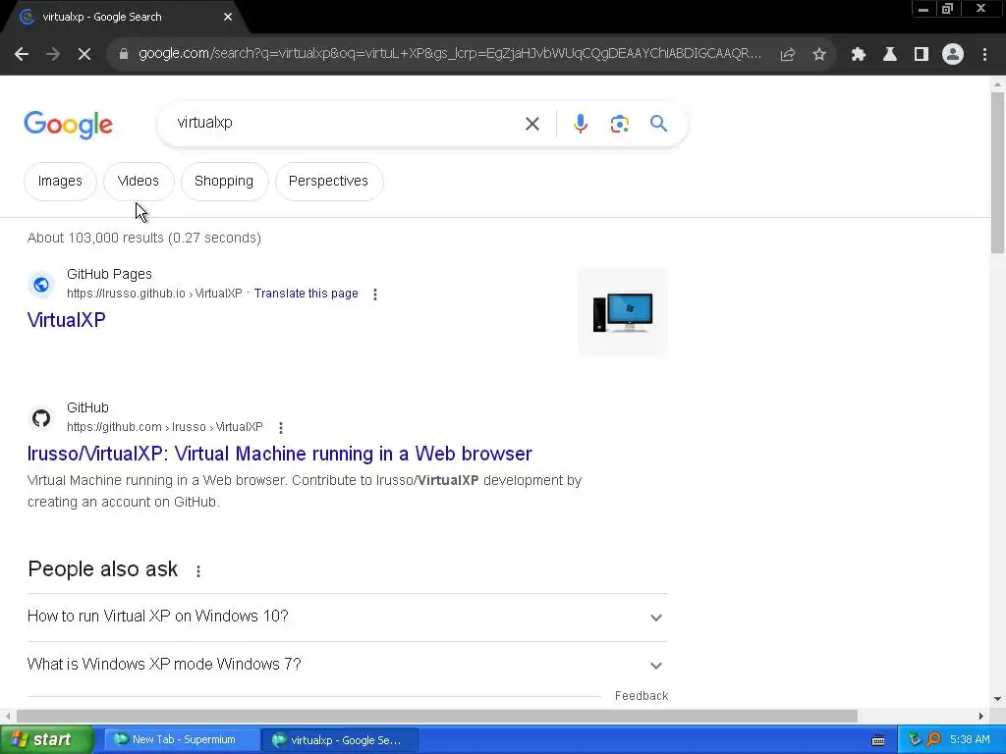Click the GitHub Pages globe favicon
Viewport: 1006px width, 754px height.
[41, 285]
